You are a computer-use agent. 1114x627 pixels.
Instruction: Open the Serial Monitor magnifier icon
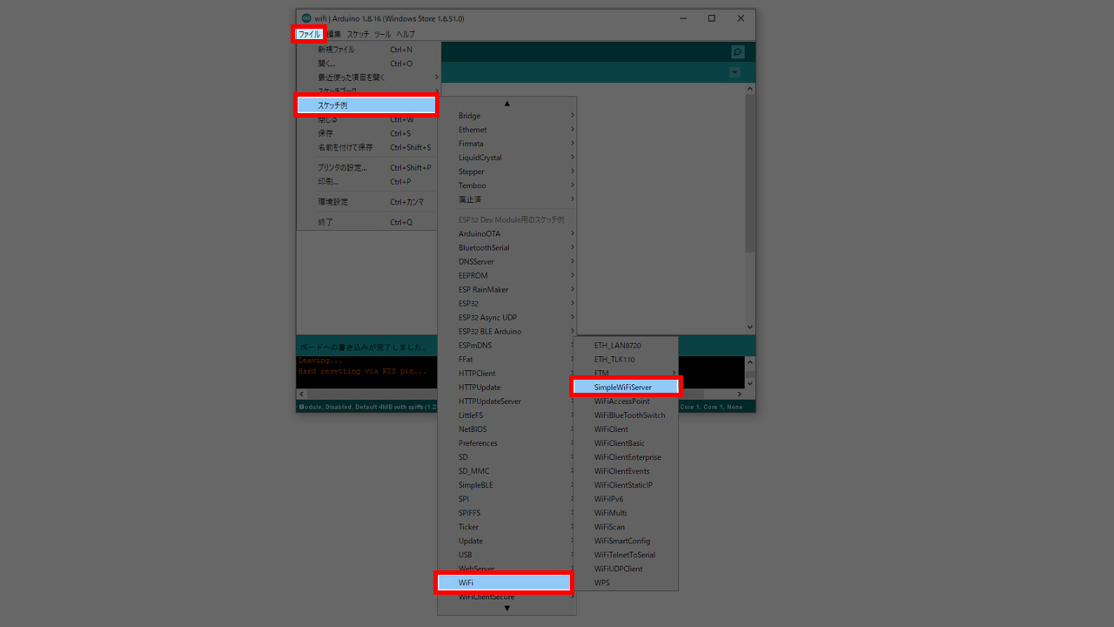(737, 52)
